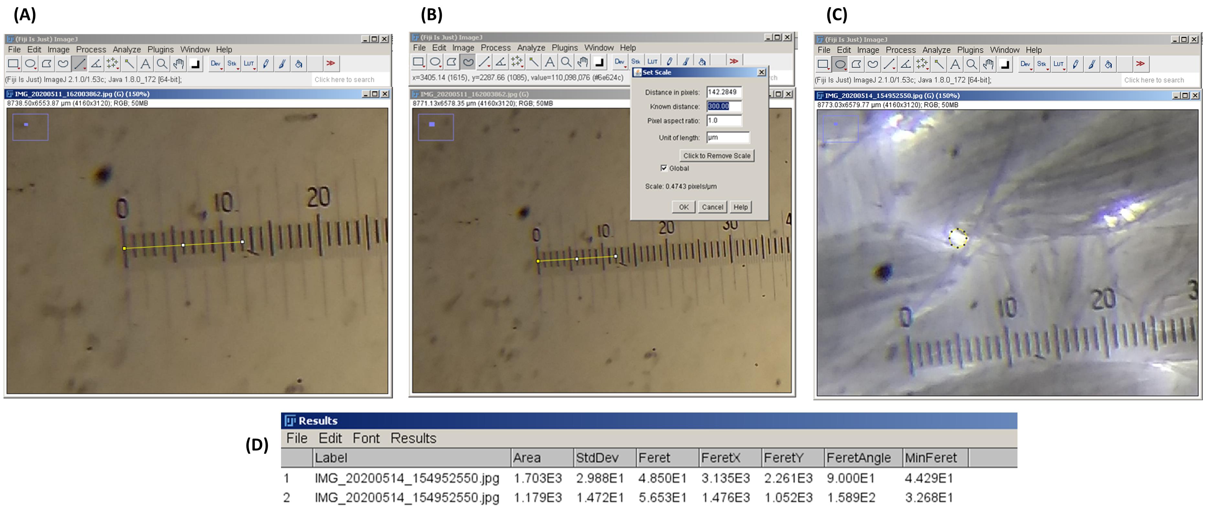Select the Angle tool in panel A toolbar
This screenshot has width=1207, height=506.
point(96,64)
